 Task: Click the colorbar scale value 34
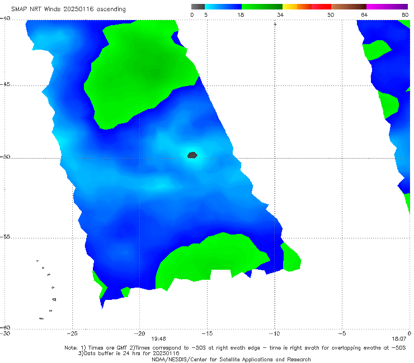pos(280,15)
